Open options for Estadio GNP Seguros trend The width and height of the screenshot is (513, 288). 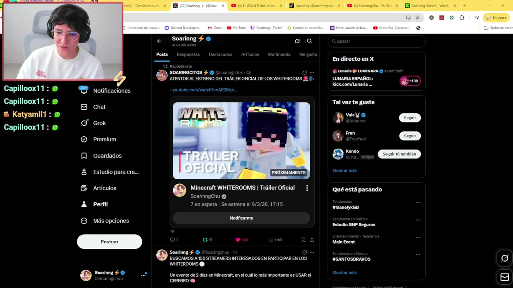418,220
